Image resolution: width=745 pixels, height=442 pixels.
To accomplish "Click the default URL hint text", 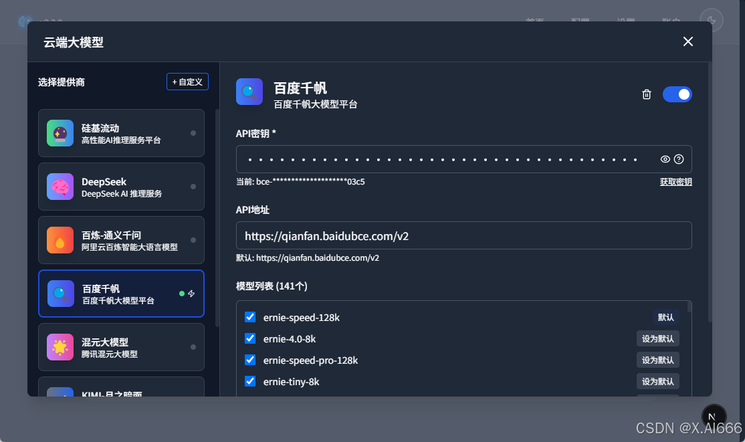I will click(x=308, y=258).
